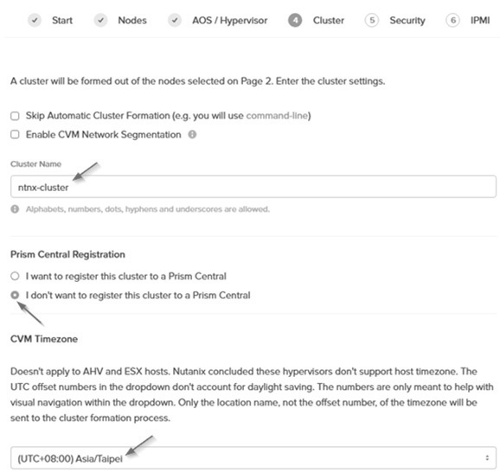Select register this cluster to Prism Central

(x=15, y=276)
